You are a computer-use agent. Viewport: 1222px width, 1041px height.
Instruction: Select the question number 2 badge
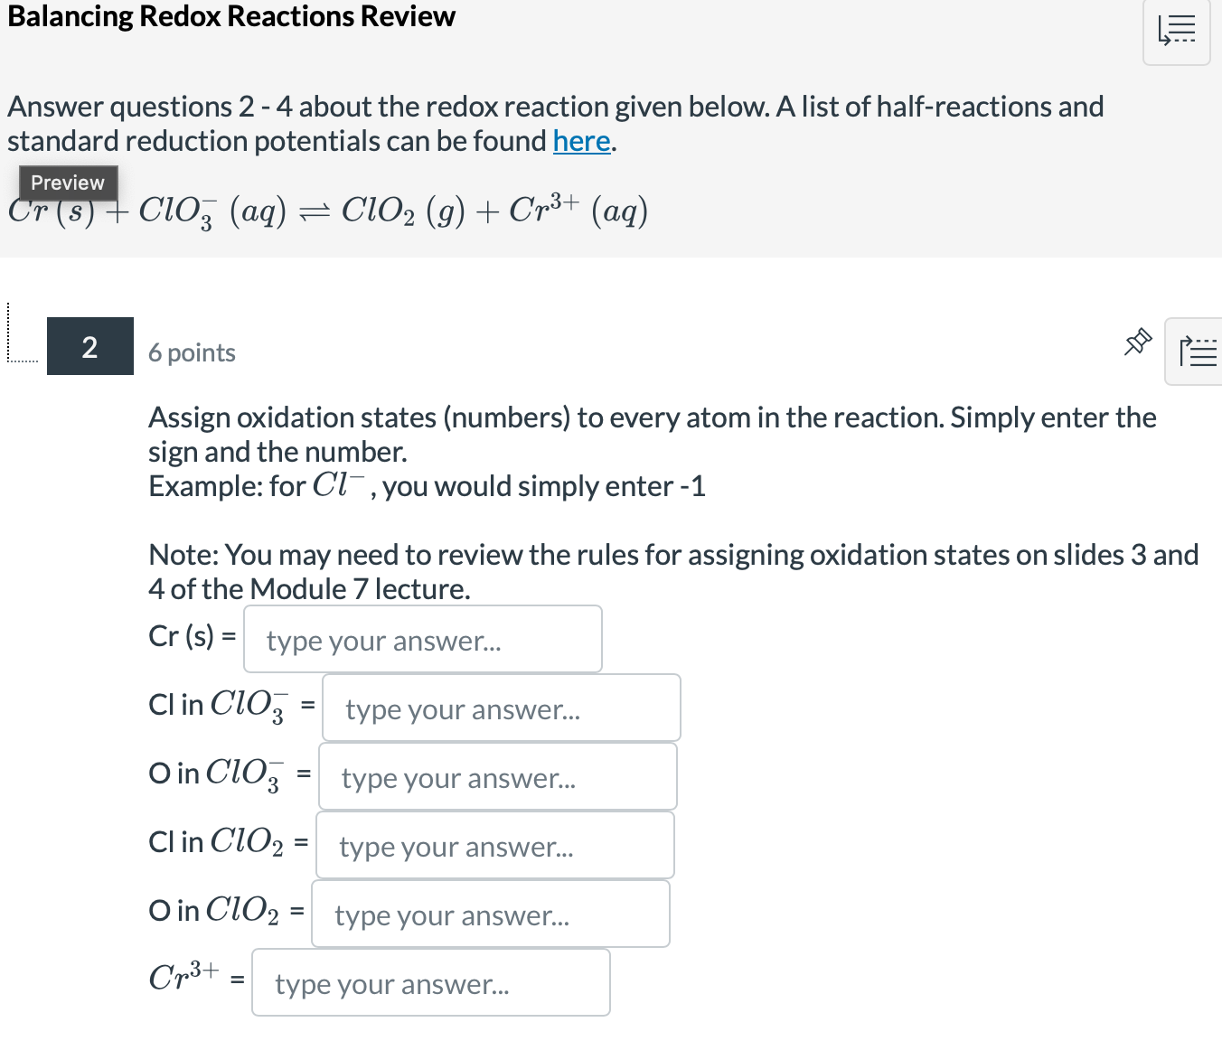pos(90,346)
